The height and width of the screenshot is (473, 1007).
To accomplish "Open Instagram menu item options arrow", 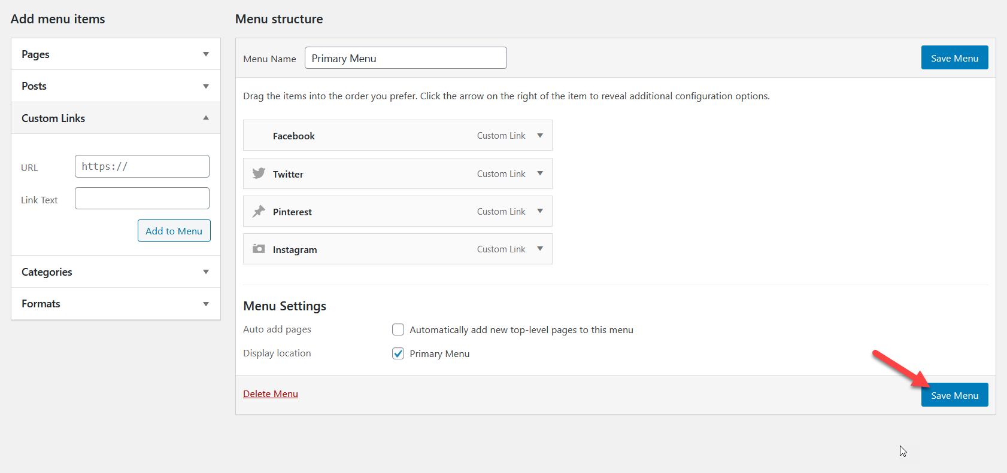I will [x=540, y=249].
